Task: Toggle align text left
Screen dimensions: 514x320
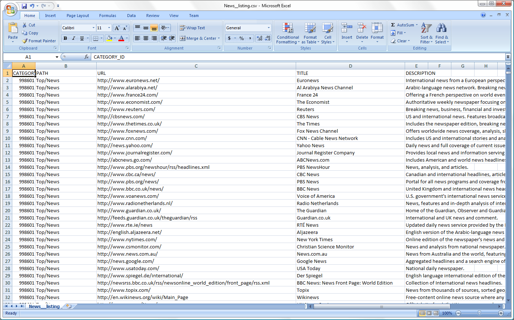Action: [x=138, y=38]
